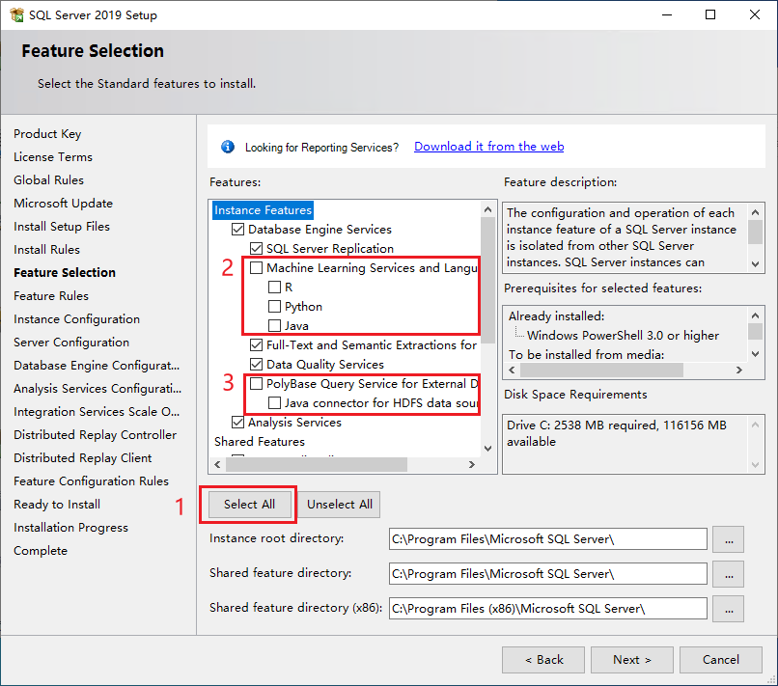Viewport: 778px width, 686px height.
Task: Enable PolyBase Query Service checkbox
Action: pos(256,383)
